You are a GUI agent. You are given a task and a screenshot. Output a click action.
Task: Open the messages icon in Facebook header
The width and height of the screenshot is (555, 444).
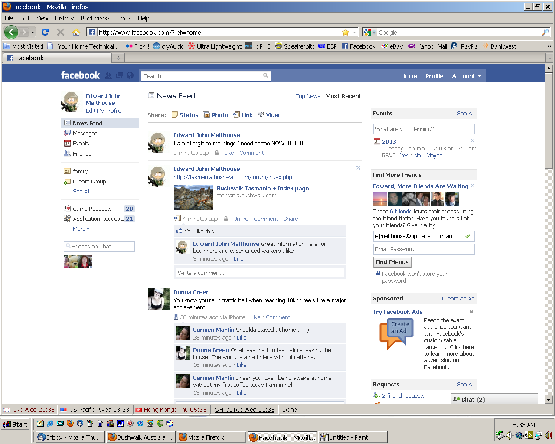pyautogui.click(x=119, y=75)
